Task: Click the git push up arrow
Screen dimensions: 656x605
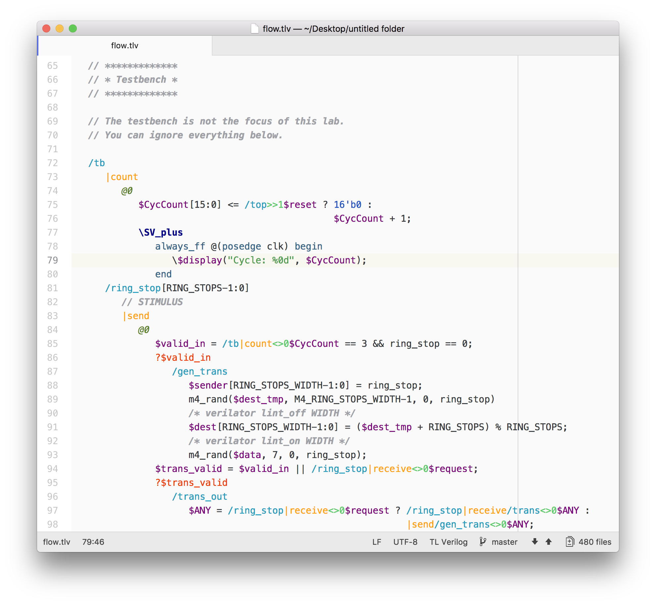Action: [x=548, y=542]
